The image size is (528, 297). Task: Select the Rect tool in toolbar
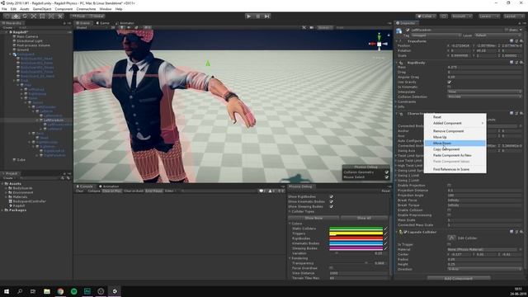[42, 16]
